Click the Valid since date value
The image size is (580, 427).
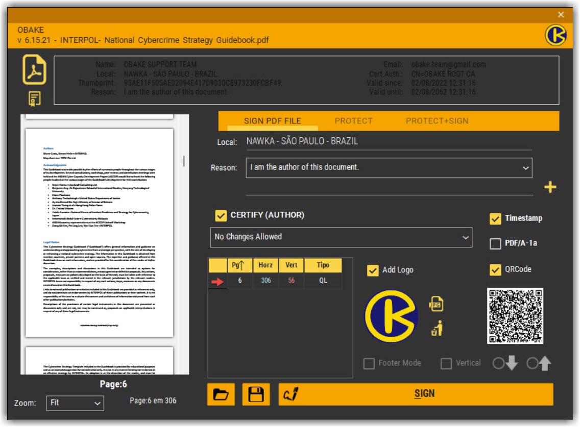(443, 83)
